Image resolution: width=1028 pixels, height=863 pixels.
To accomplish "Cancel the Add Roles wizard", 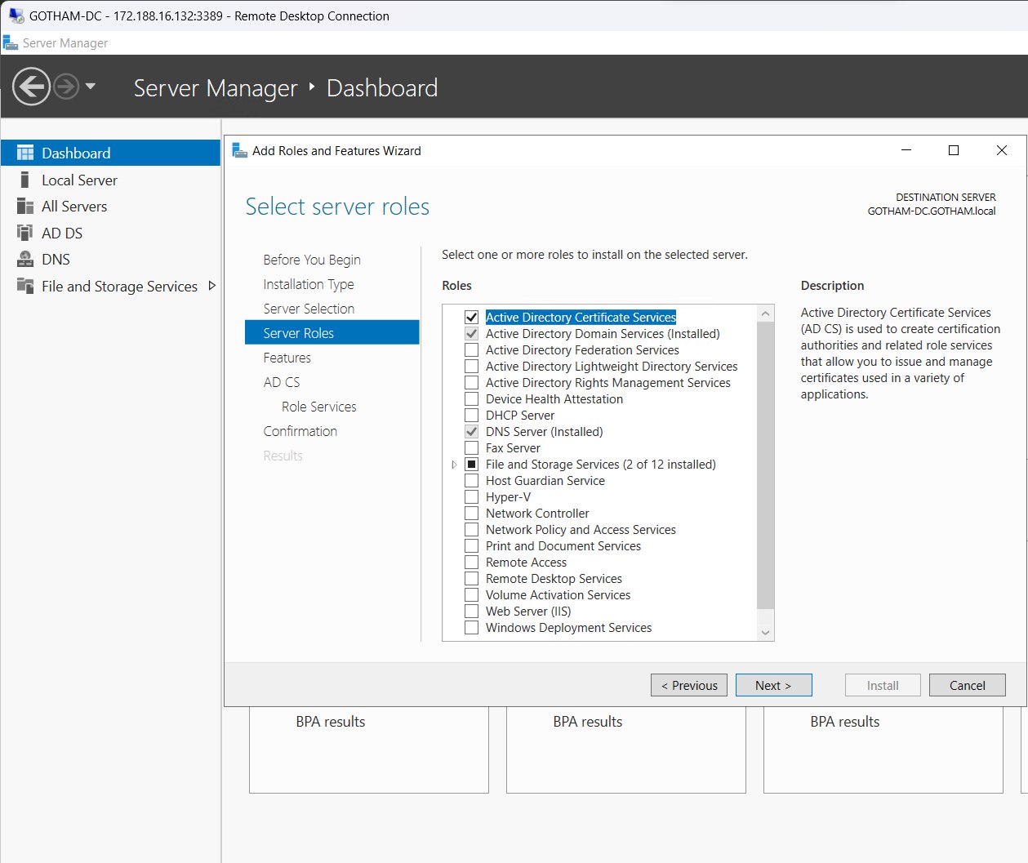I will [967, 685].
